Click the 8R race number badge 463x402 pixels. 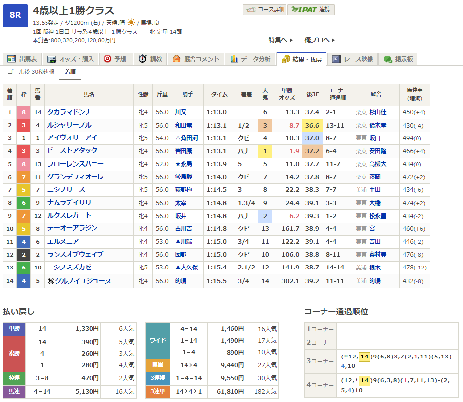click(x=15, y=15)
